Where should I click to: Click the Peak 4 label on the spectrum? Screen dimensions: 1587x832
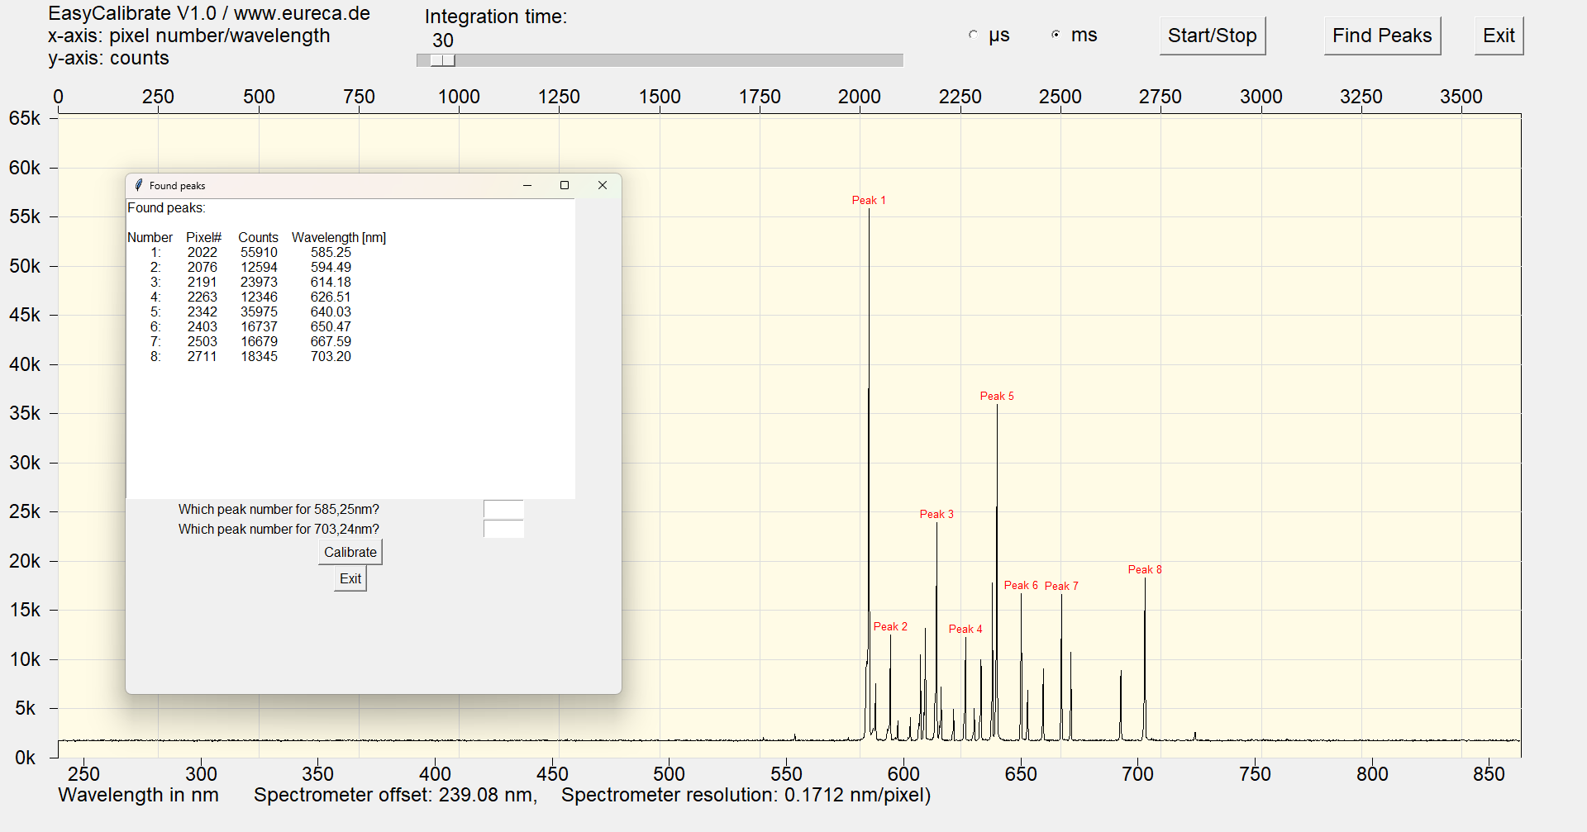point(965,629)
